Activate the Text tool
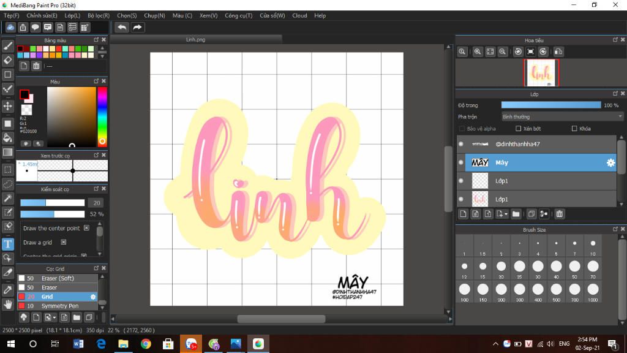This screenshot has width=627, height=353. (x=7, y=244)
